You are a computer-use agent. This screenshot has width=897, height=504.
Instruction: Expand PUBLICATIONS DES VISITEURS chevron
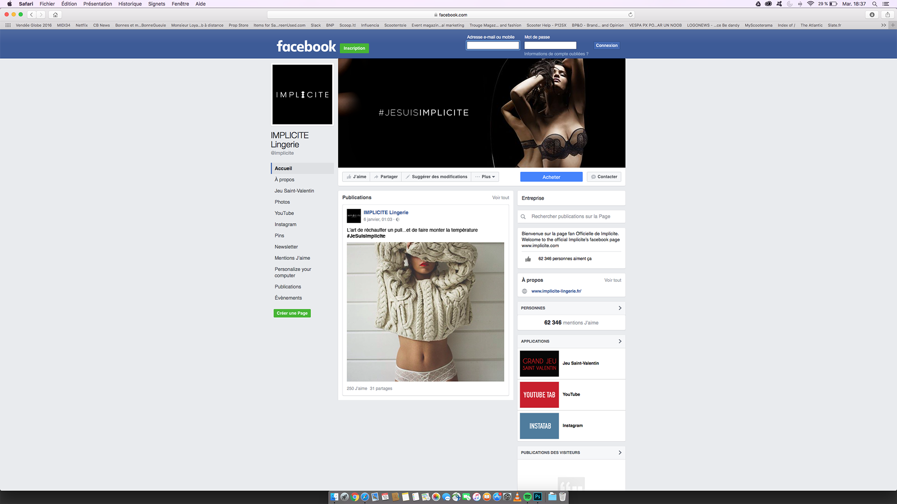point(619,453)
